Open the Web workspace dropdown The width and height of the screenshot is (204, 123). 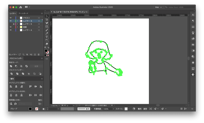point(158,7)
